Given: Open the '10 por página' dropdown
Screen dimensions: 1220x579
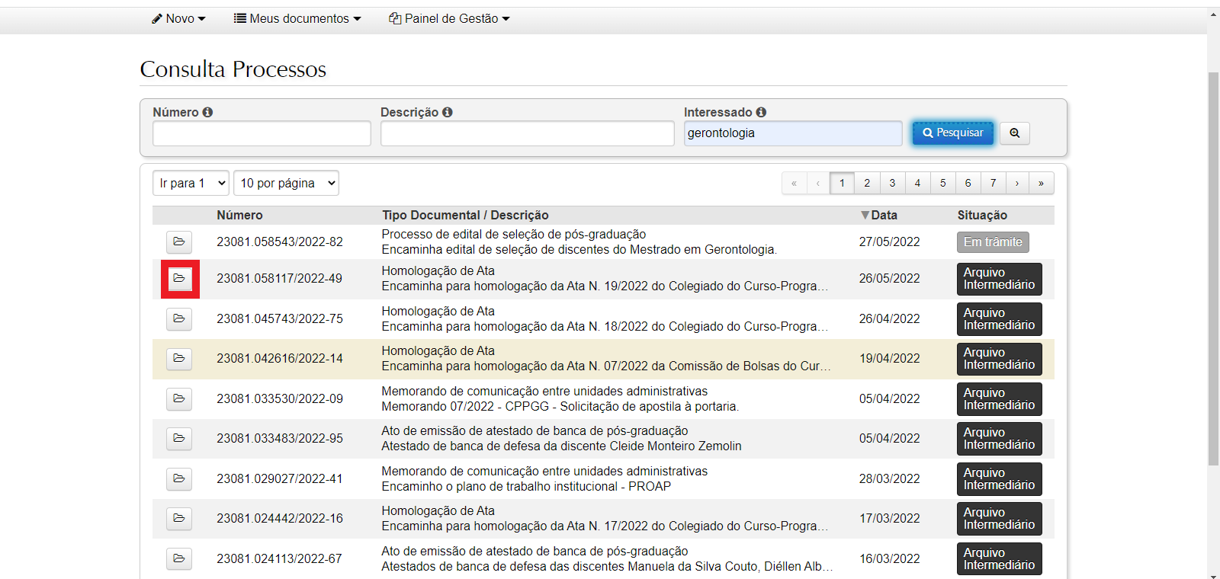Looking at the screenshot, I should [x=286, y=183].
